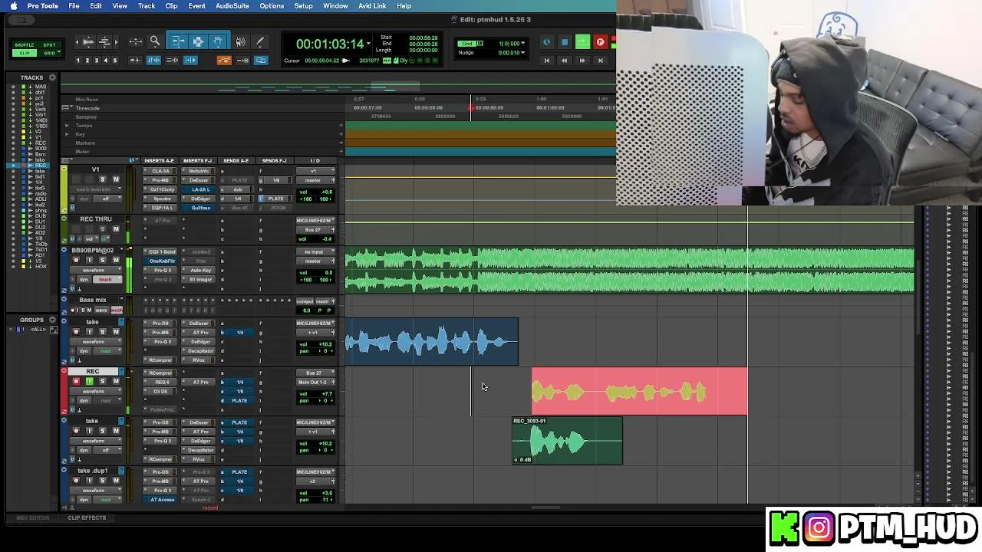The width and height of the screenshot is (982, 552).
Task: Open the Setup menu
Action: (303, 6)
